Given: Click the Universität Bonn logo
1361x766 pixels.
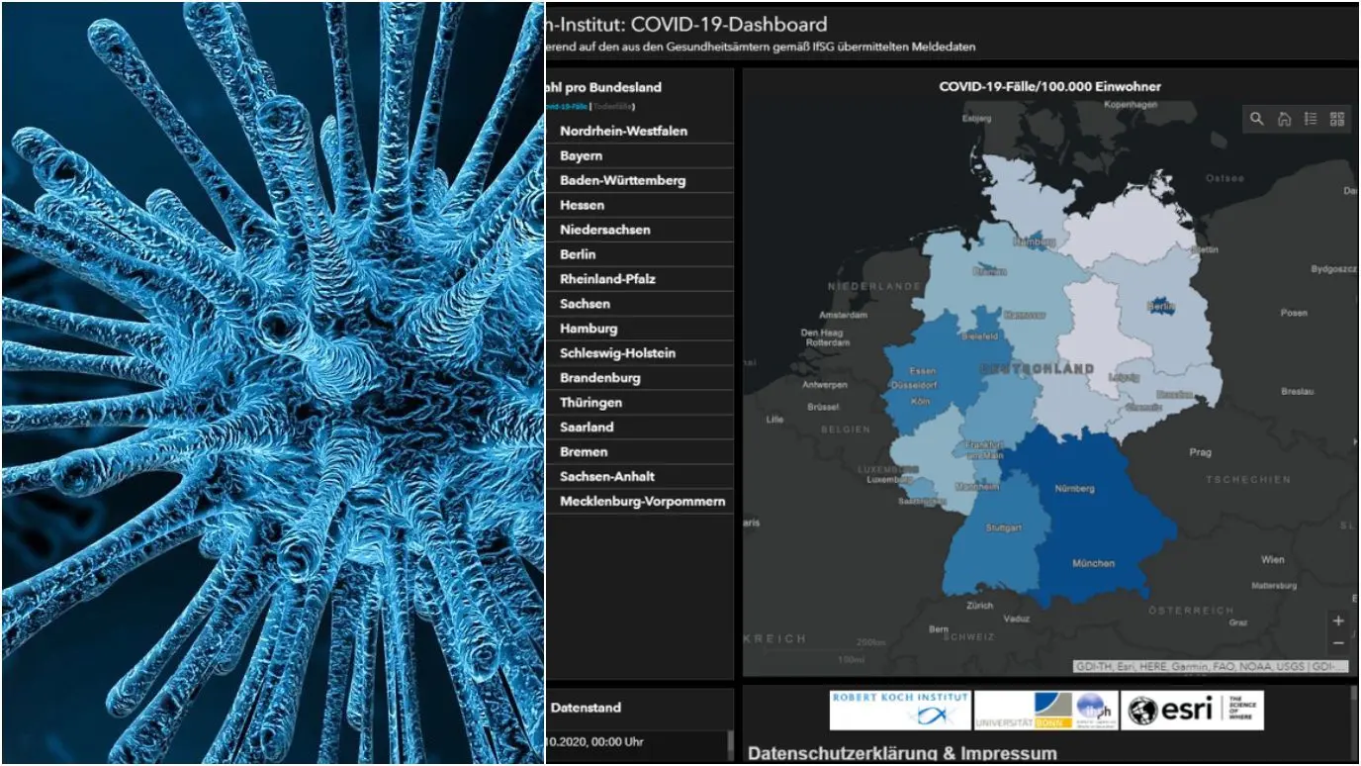Looking at the screenshot, I should click(1046, 710).
